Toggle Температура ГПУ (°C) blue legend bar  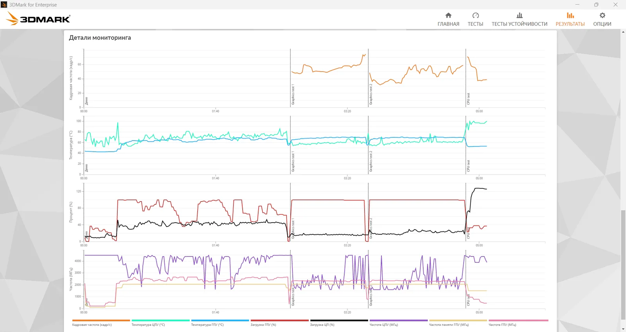220,320
